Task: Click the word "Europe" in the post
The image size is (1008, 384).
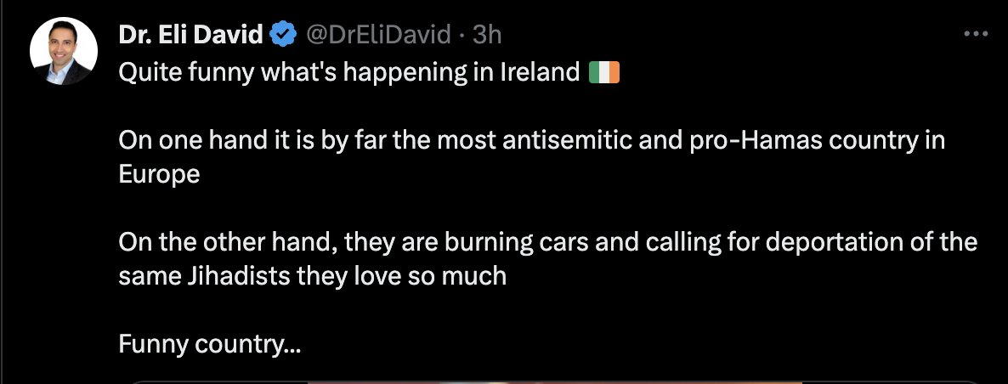Action: click(159, 174)
